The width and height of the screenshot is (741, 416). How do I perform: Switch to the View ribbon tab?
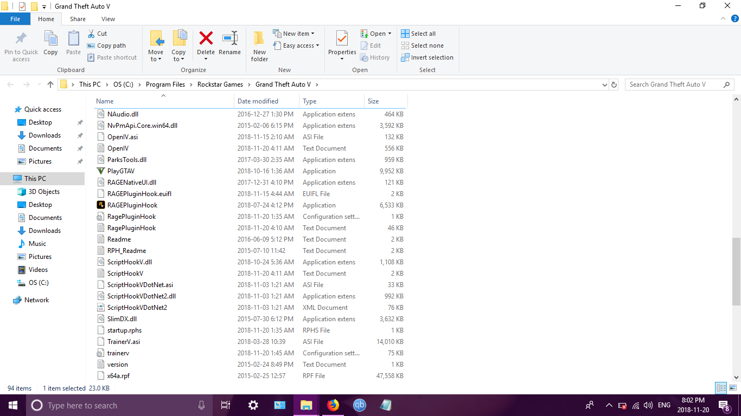pyautogui.click(x=108, y=19)
